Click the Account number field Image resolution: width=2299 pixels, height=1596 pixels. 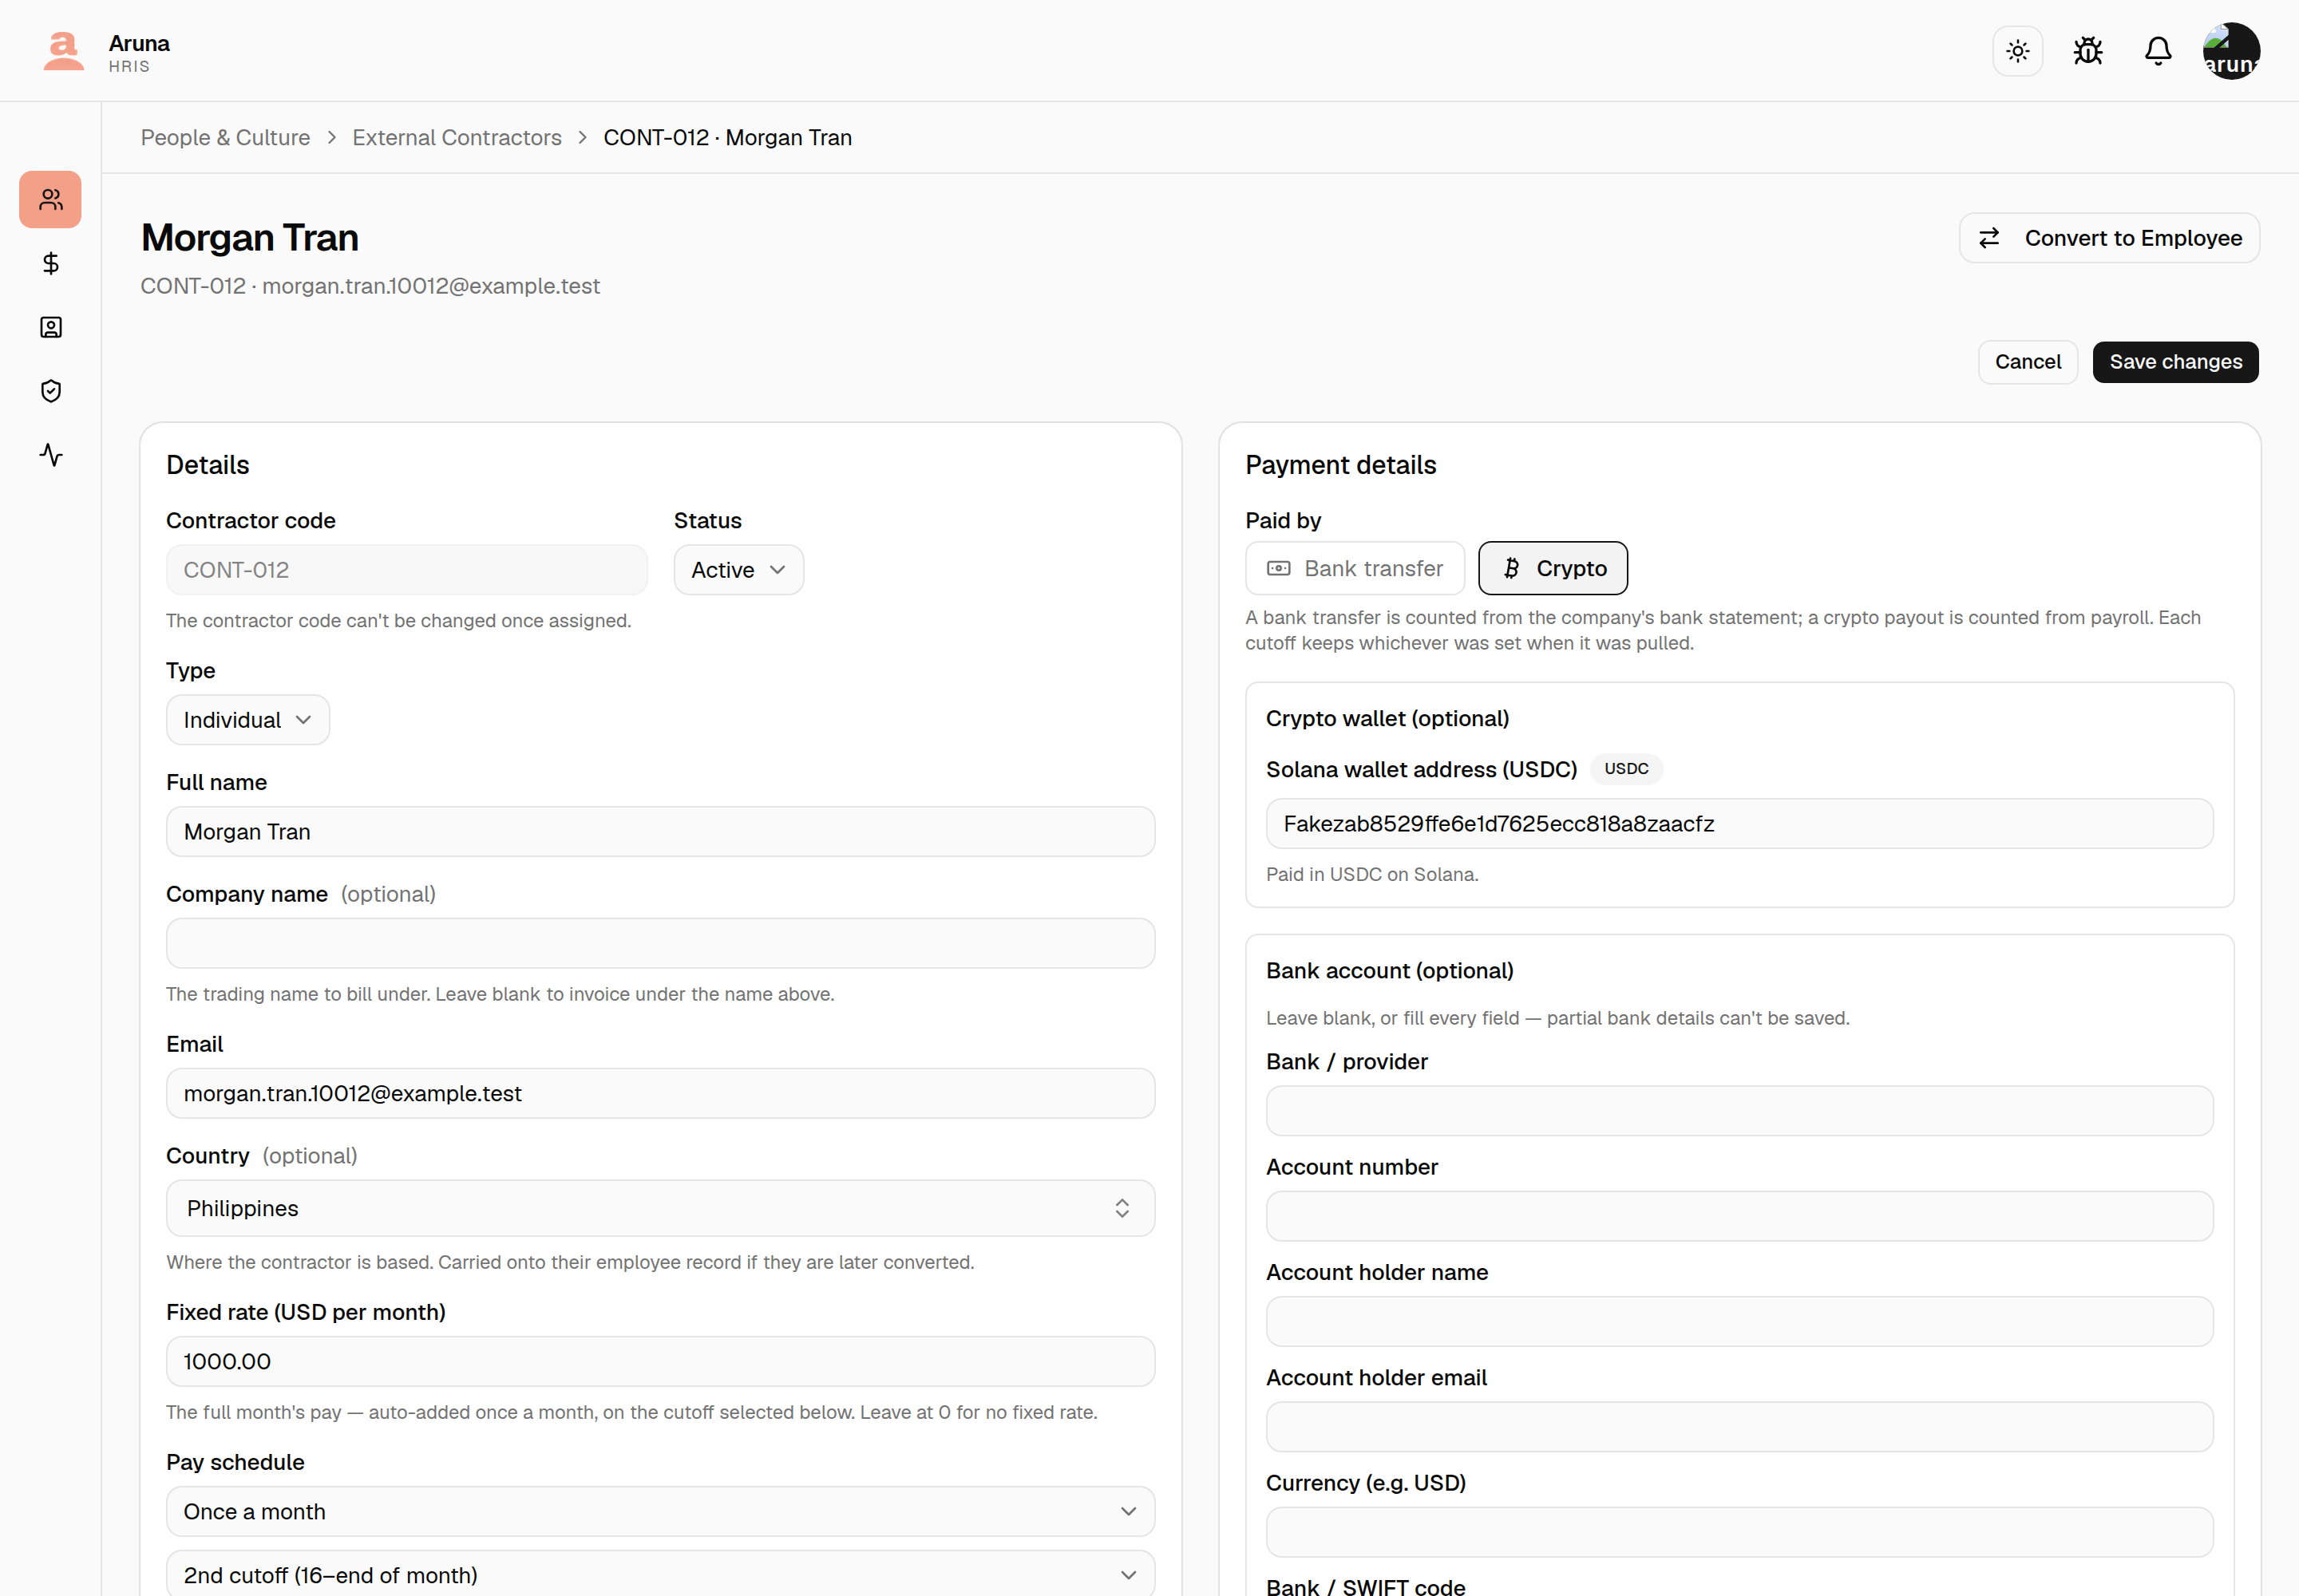click(x=1739, y=1216)
